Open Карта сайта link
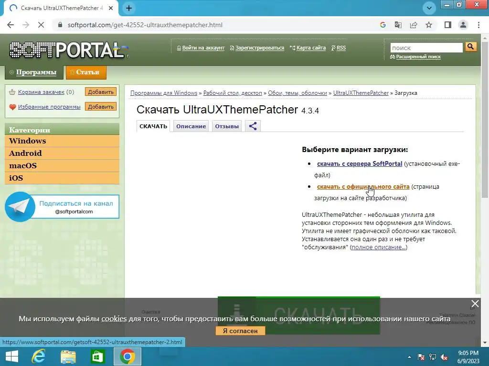This screenshot has height=366, width=489. tap(311, 48)
